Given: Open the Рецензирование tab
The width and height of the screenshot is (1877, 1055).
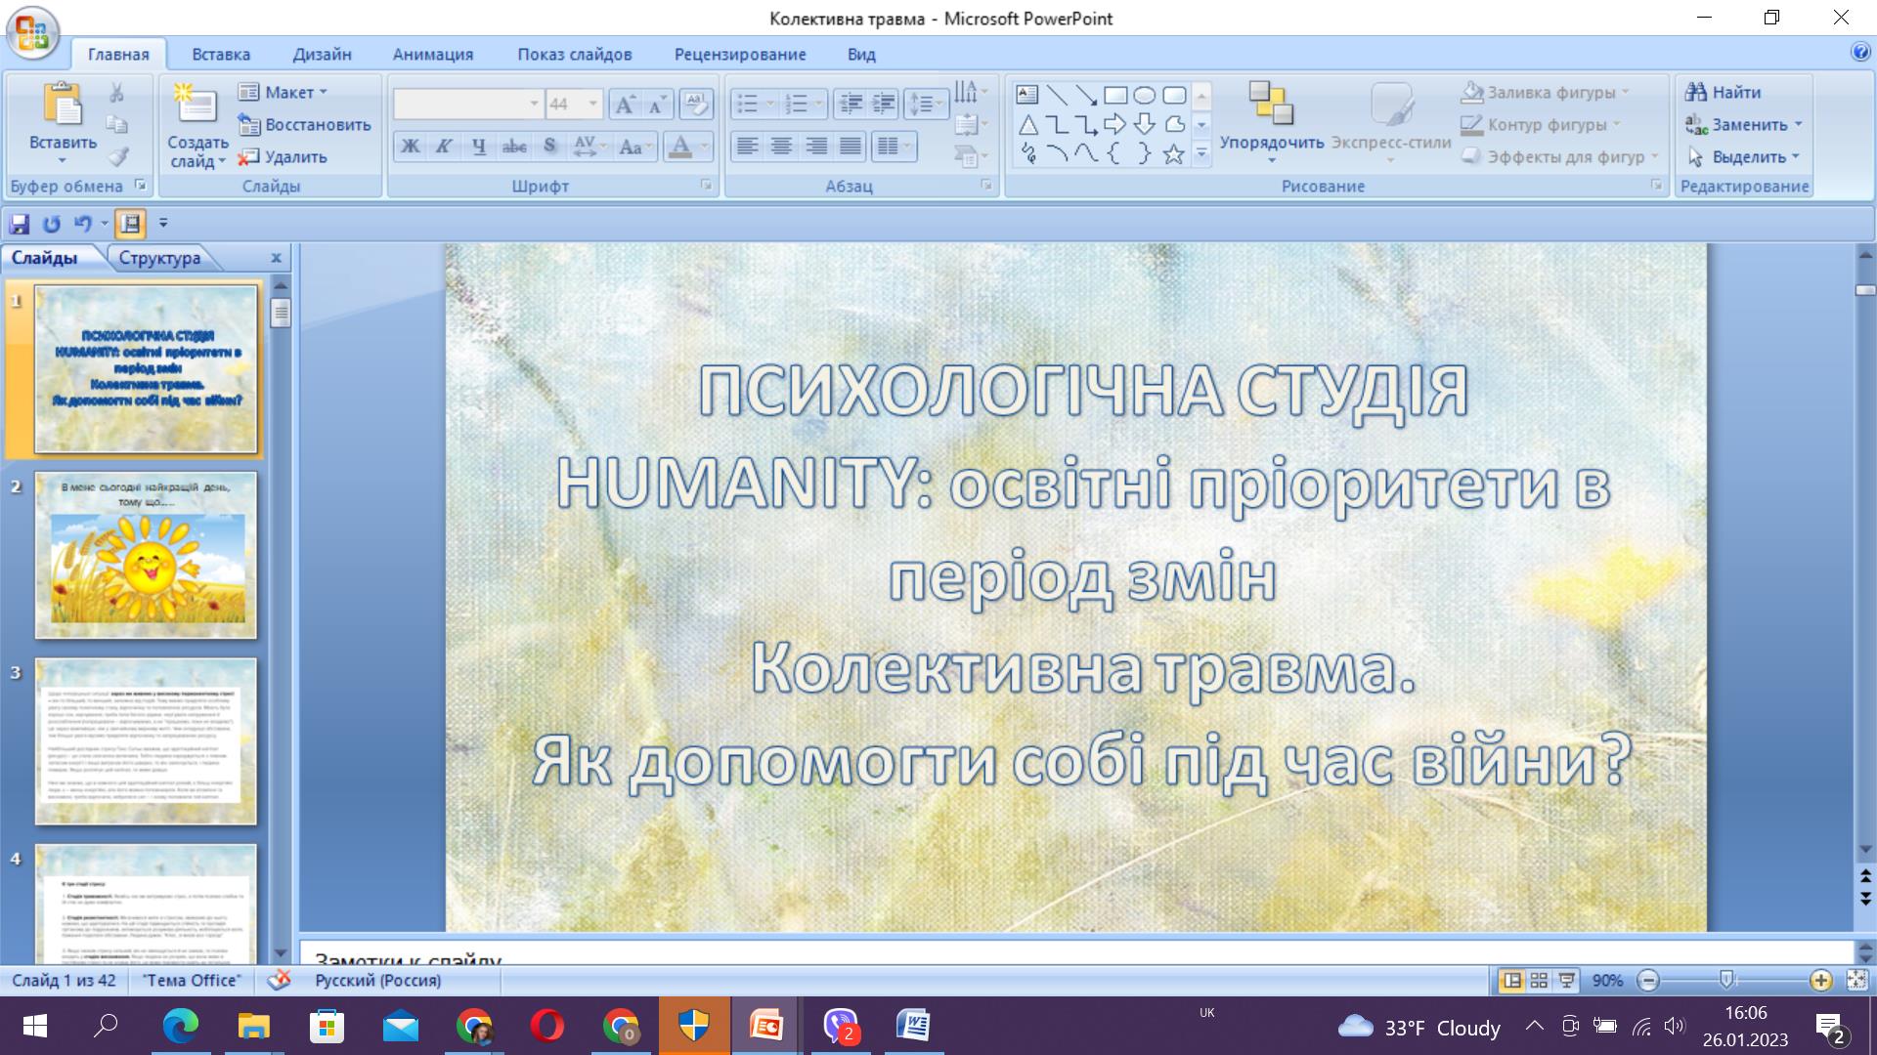Looking at the screenshot, I should coord(740,55).
